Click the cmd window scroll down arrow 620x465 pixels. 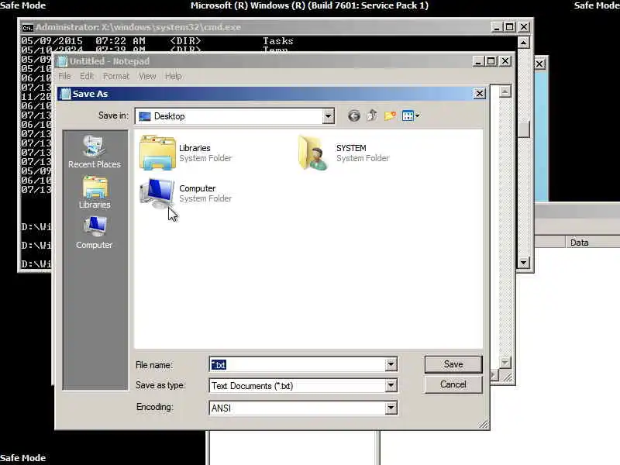[x=524, y=263]
